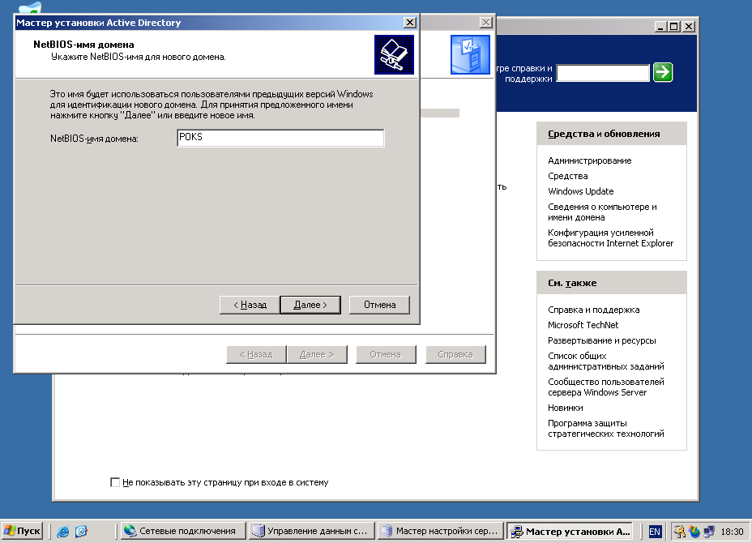Open Справка и поддержка link
The image size is (752, 543).
(x=593, y=310)
